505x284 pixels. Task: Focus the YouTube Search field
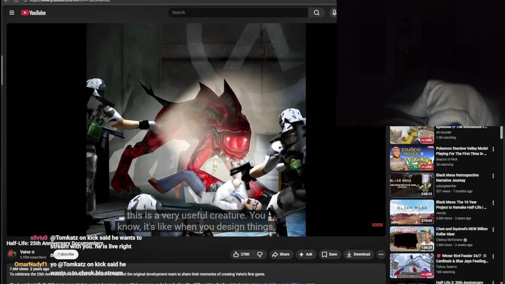tap(238, 13)
